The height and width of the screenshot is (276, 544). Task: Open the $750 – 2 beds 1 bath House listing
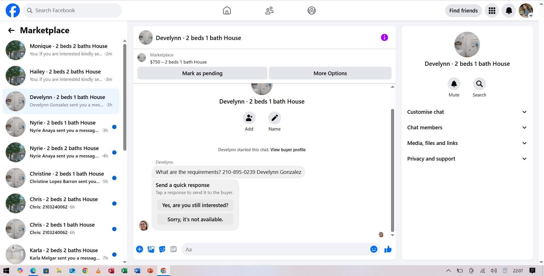pyautogui.click(x=178, y=62)
